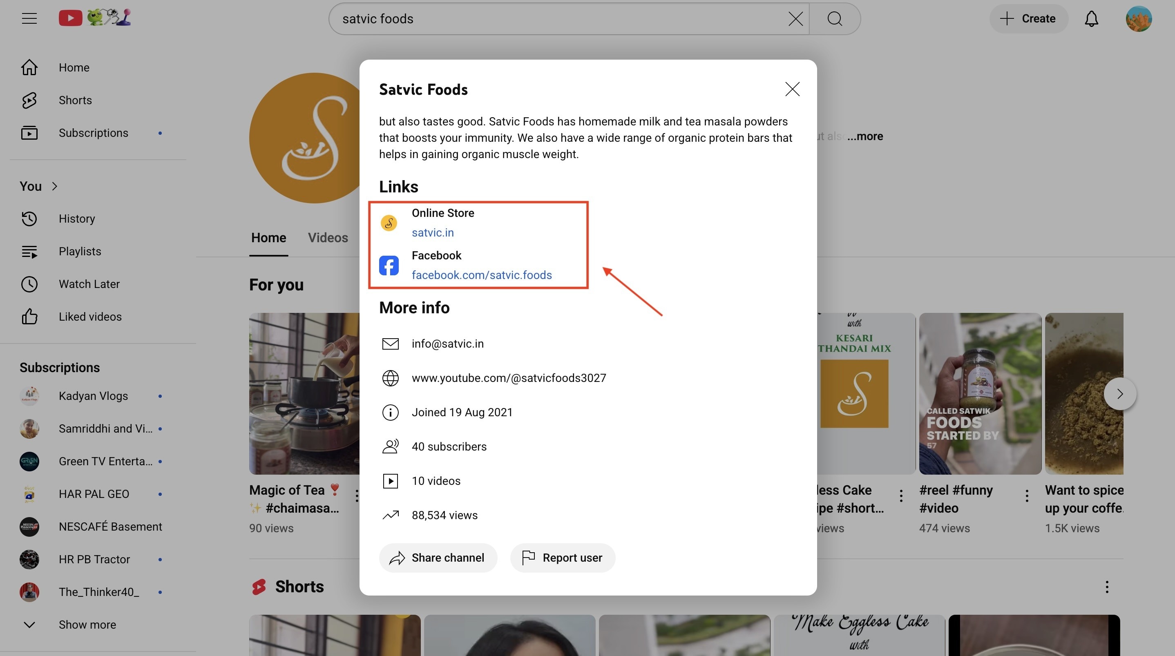
Task: Open the satvic.in Online Store link
Action: pyautogui.click(x=432, y=233)
